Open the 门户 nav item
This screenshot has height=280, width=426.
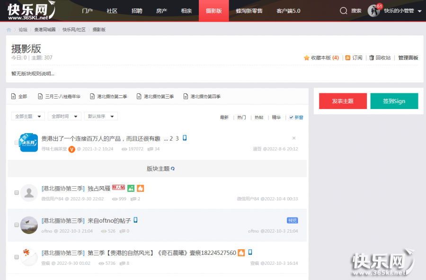coord(87,11)
